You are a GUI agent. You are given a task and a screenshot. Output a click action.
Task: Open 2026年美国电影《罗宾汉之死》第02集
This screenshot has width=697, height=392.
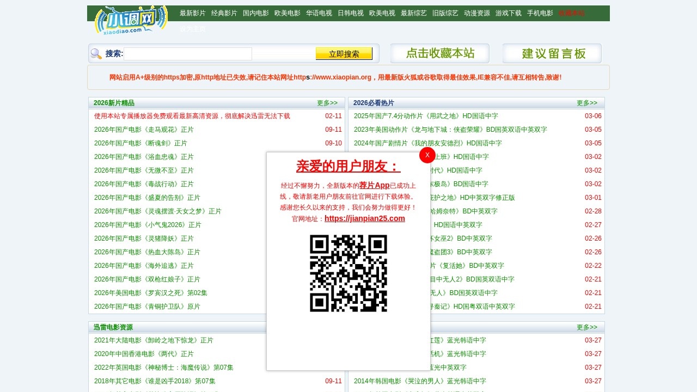click(x=151, y=293)
